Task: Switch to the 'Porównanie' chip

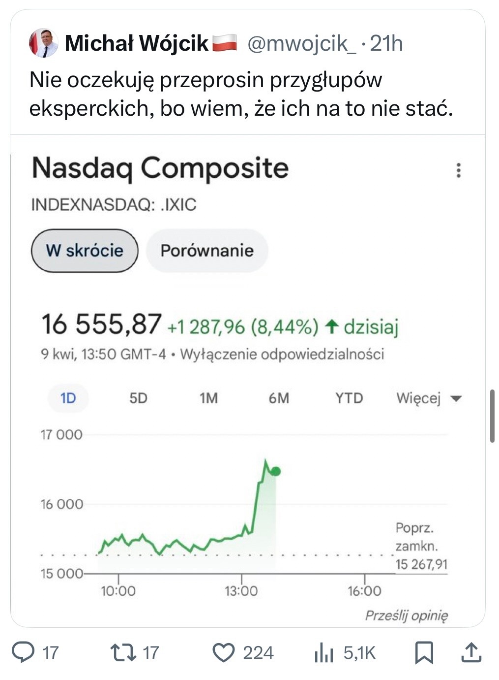Action: [207, 251]
